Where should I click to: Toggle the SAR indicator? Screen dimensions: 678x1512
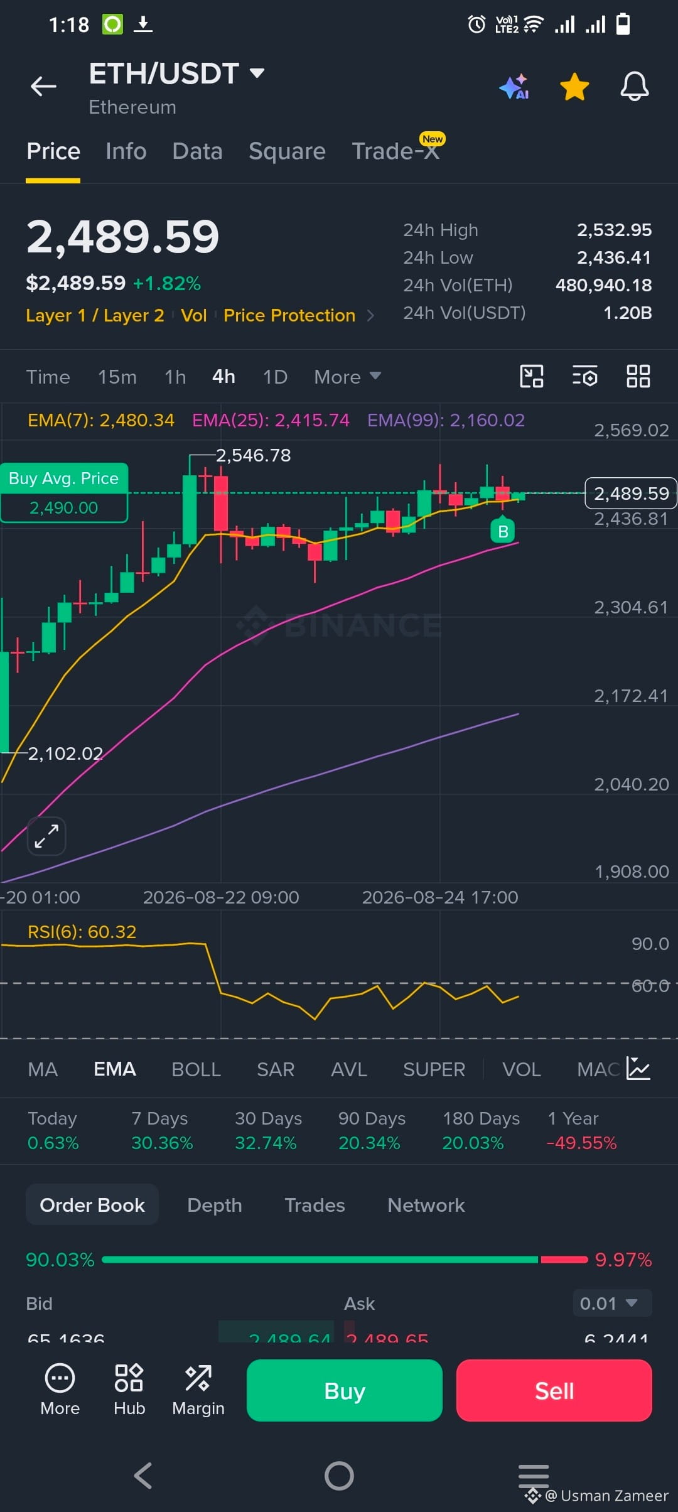276,1069
